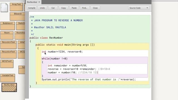This screenshot has width=178, height=100.
Task: Select the partially hidden MCQ class box
Action: point(21,54)
